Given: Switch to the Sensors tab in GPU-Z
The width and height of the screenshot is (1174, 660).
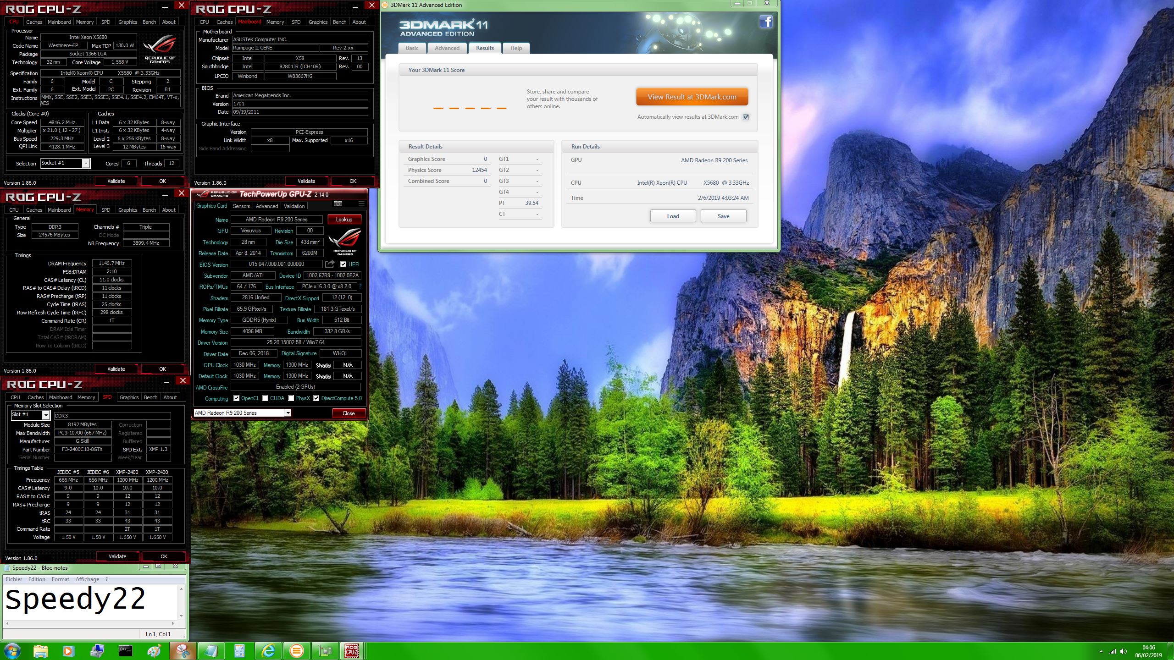Looking at the screenshot, I should 241,206.
